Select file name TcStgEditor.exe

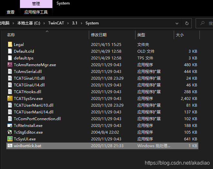(x=28, y=132)
